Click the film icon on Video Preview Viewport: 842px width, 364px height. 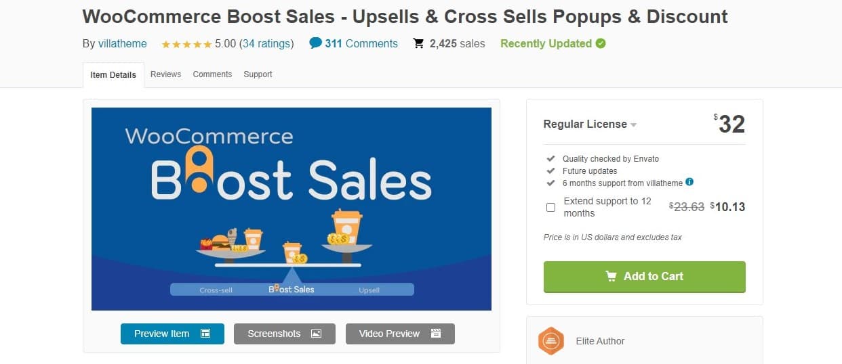[x=436, y=334]
